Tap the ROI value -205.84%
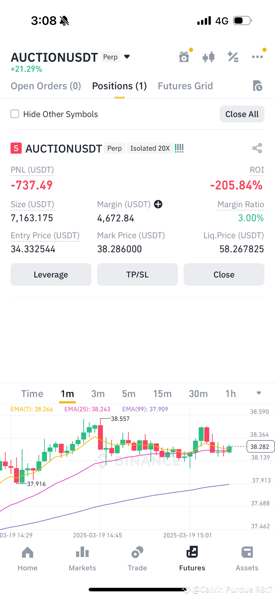 (x=236, y=185)
